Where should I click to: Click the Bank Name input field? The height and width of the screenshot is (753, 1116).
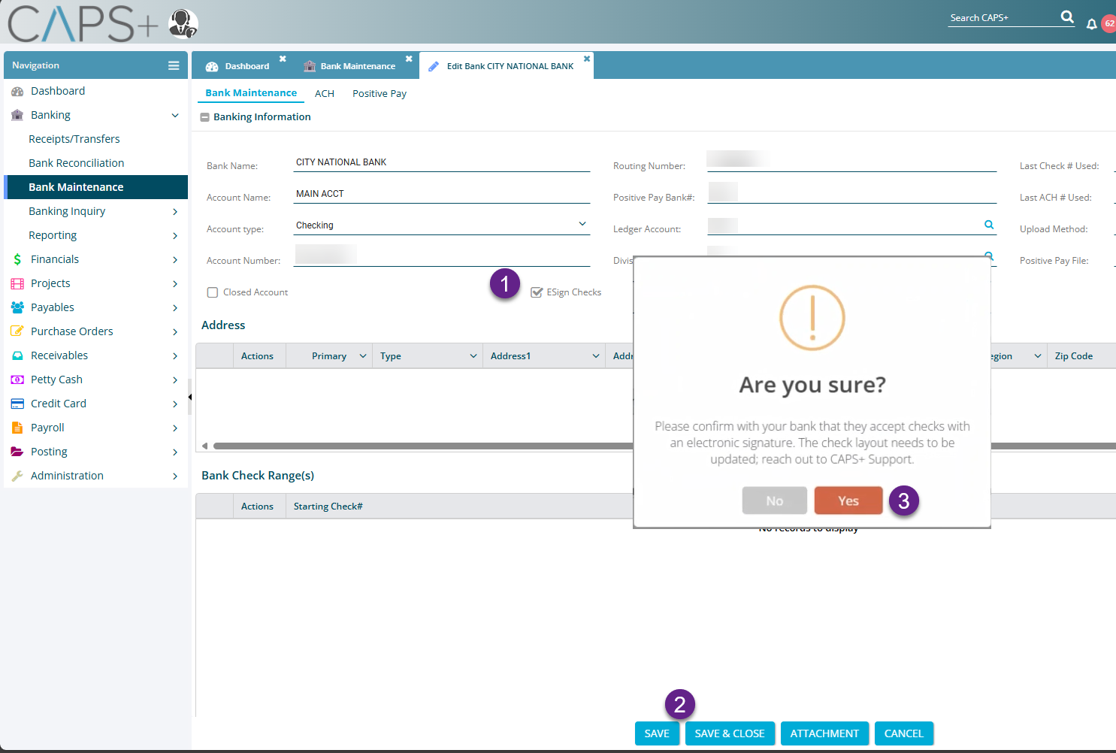point(442,162)
